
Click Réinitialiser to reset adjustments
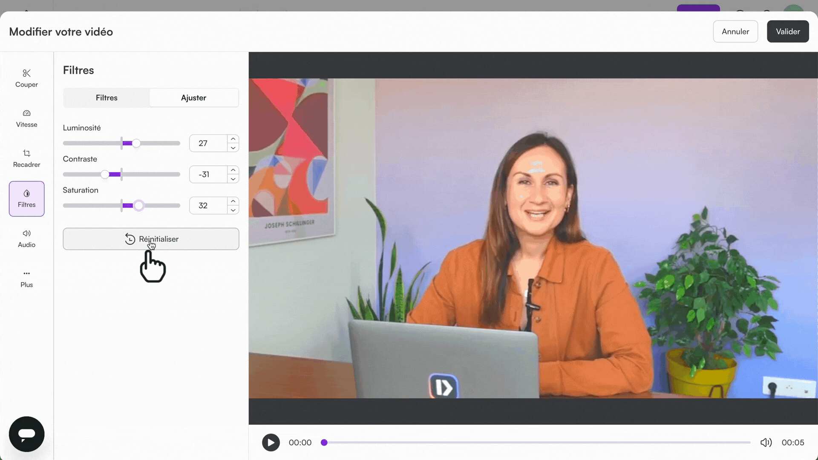[x=151, y=239]
